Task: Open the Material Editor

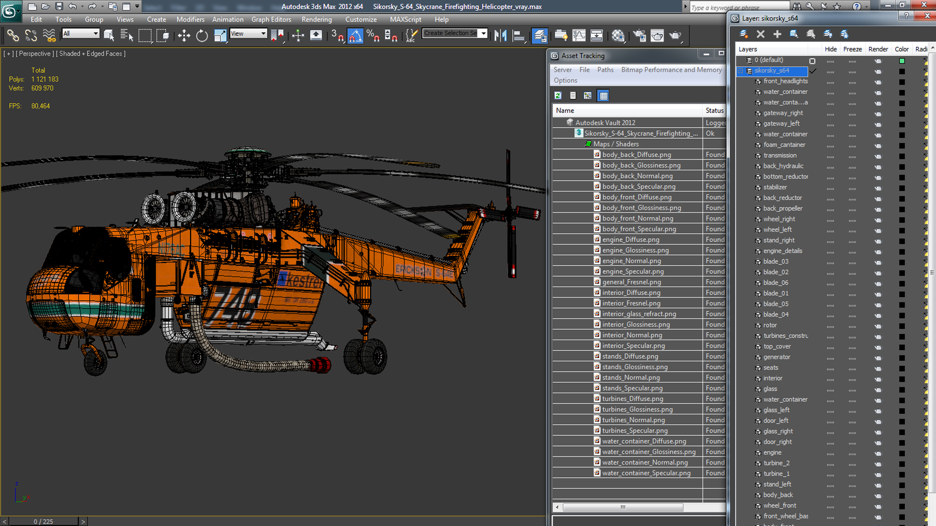Action: point(618,36)
